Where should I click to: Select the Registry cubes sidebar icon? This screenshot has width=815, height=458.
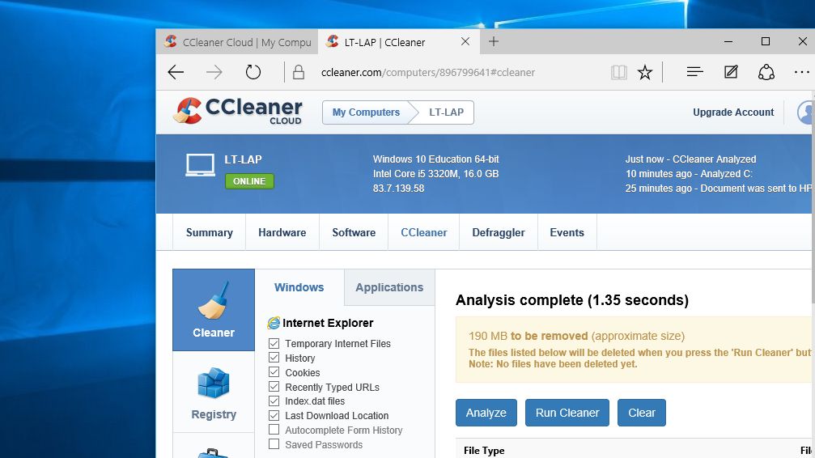click(214, 393)
